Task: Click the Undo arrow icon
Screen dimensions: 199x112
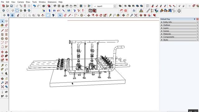Action: coord(34,6)
